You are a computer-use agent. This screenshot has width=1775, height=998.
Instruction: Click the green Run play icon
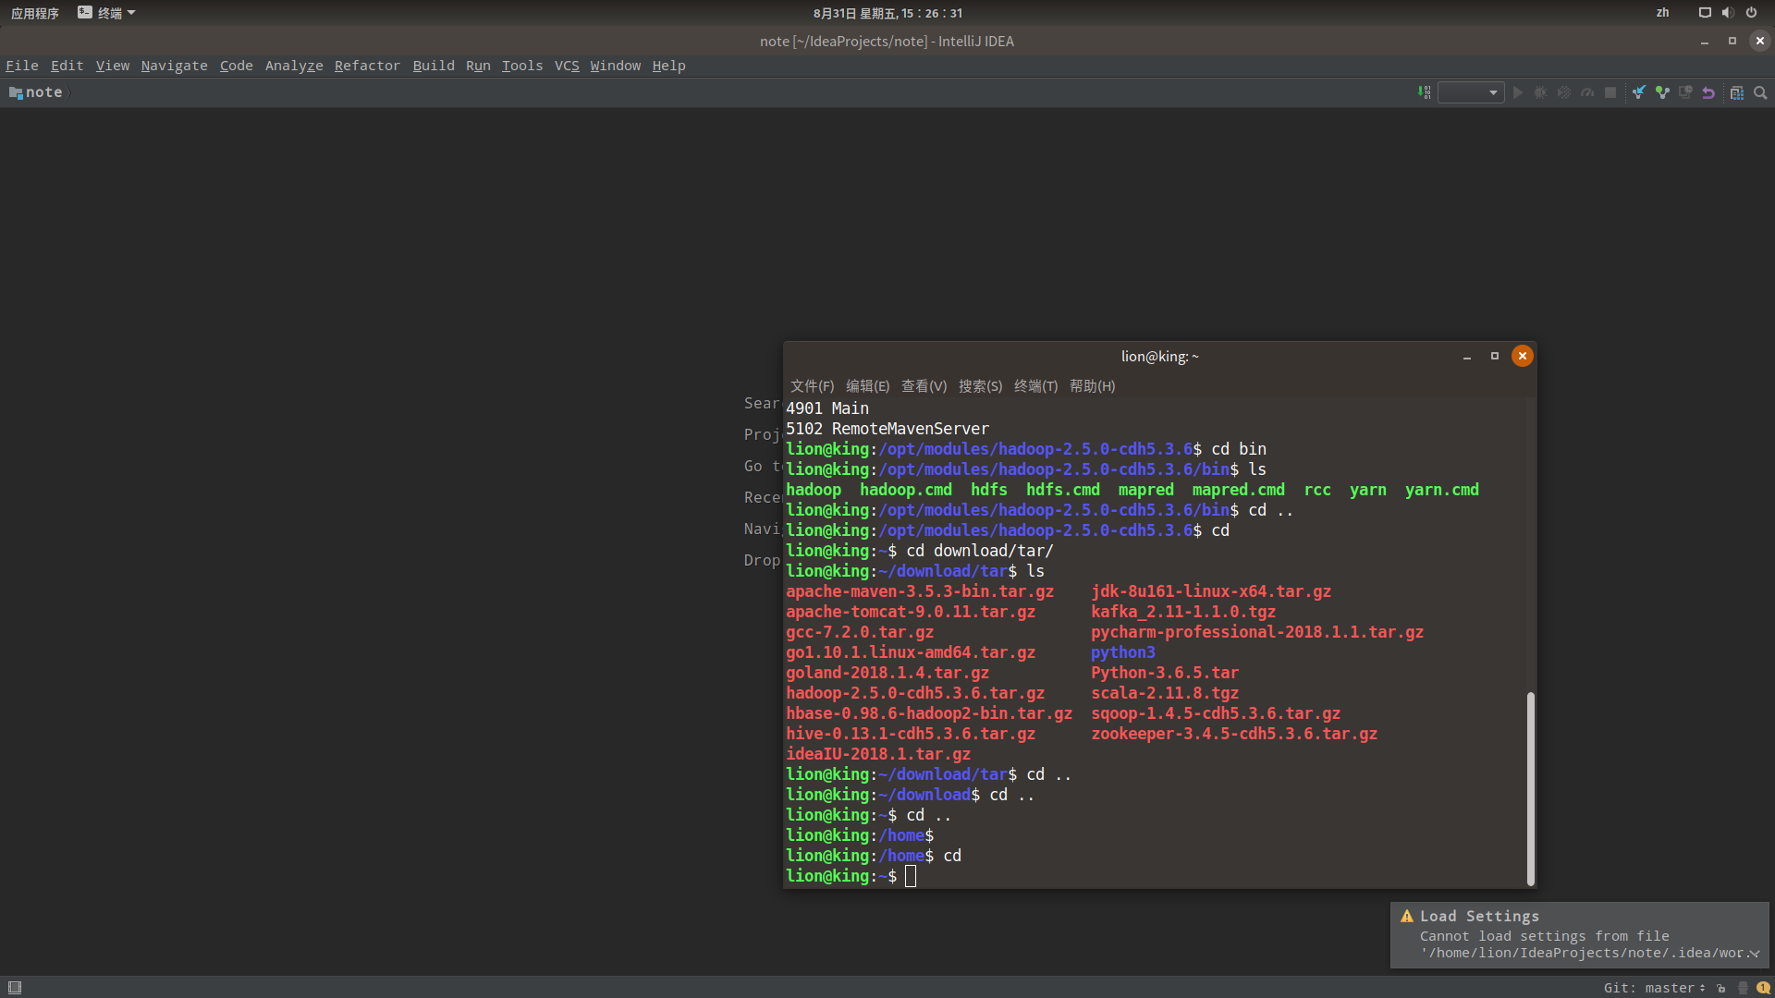point(1518,92)
